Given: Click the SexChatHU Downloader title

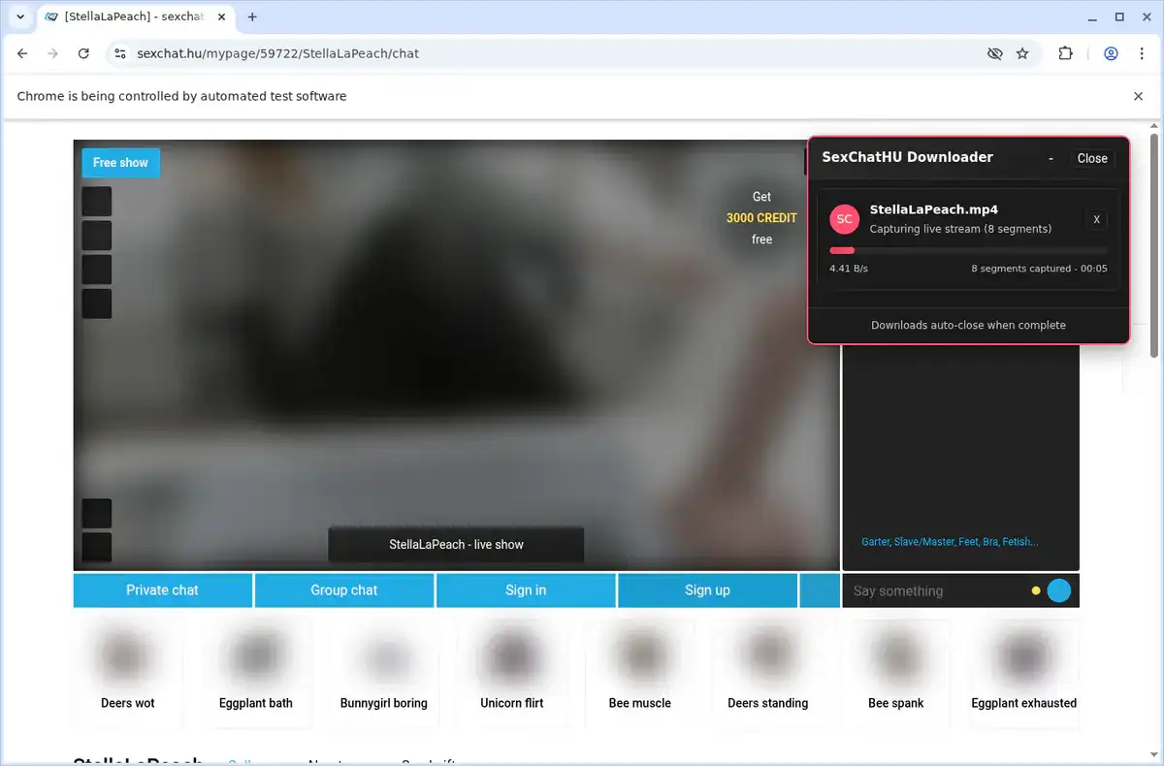Looking at the screenshot, I should 907,157.
